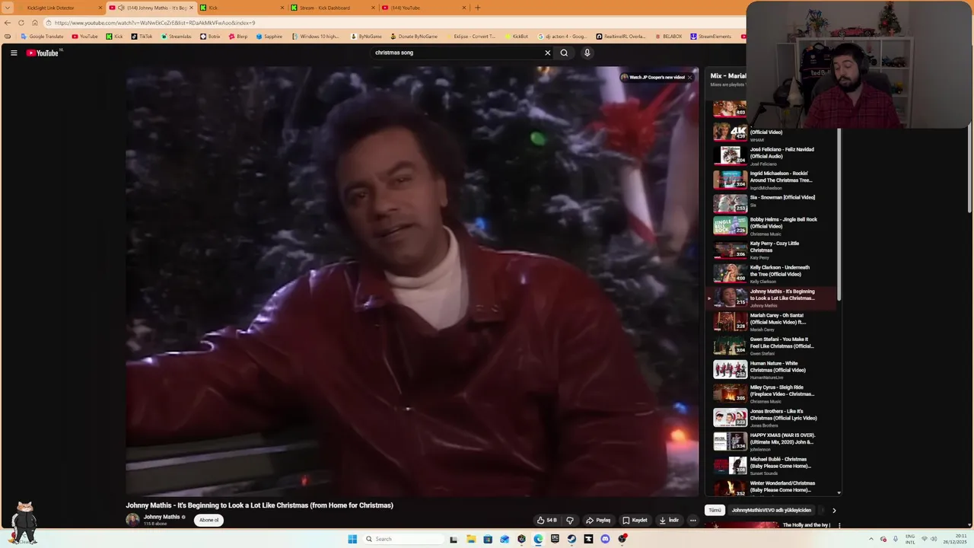Show hidden system tray icons

(871, 539)
